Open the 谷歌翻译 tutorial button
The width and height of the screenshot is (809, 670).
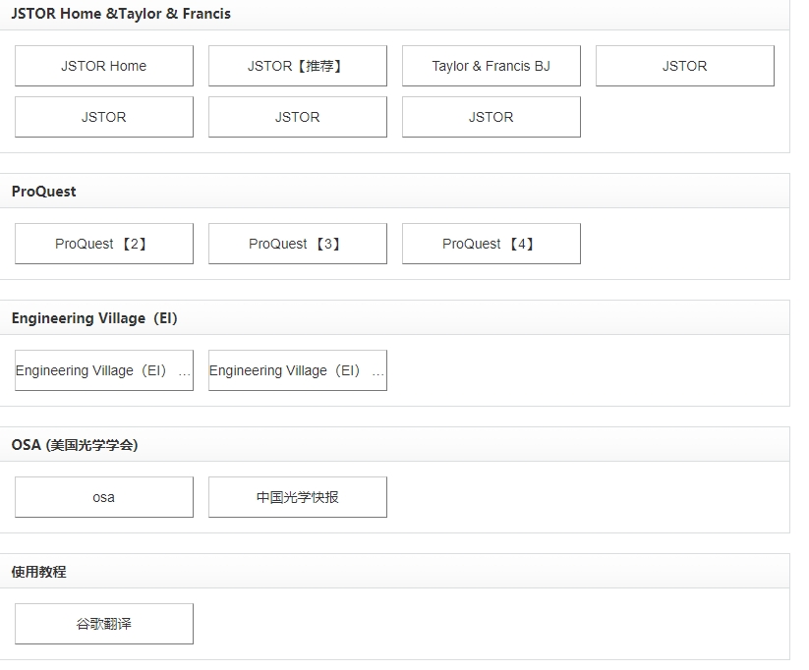pos(103,624)
